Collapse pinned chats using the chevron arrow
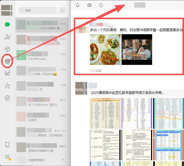Viewport: 184px width, 166px height. pos(63,160)
